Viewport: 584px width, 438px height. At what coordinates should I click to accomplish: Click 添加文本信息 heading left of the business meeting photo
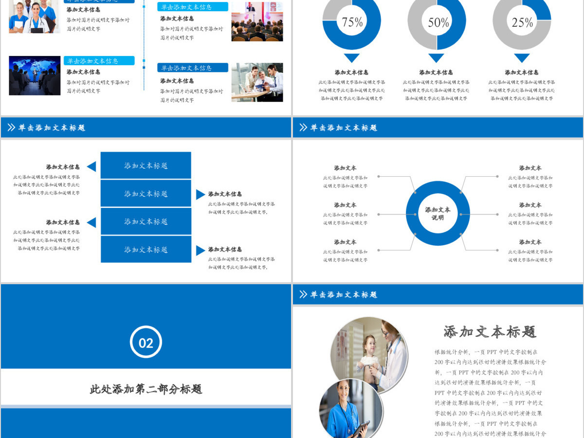pos(177,81)
